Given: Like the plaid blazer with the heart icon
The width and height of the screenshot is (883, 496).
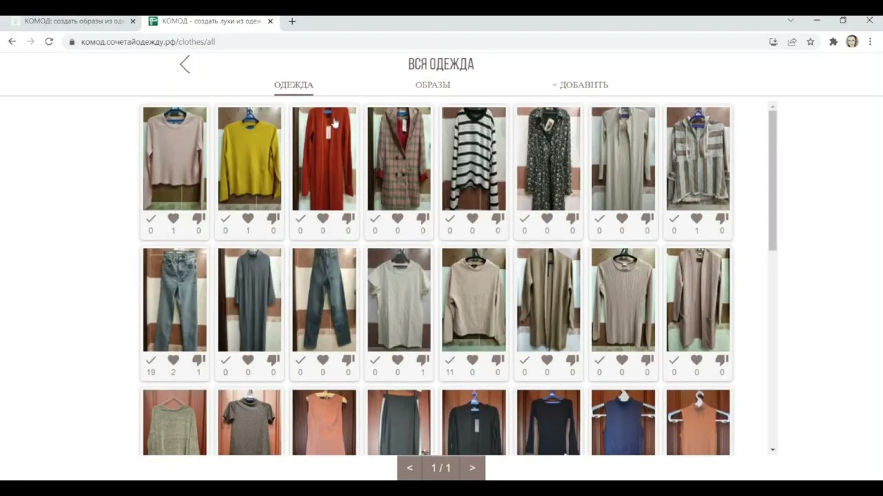Looking at the screenshot, I should point(398,218).
